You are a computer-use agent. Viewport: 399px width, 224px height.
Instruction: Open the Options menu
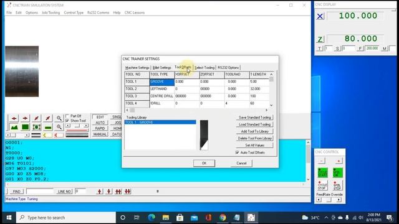point(32,12)
